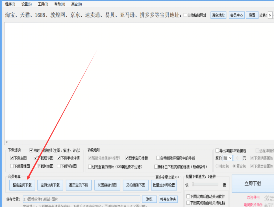Image resolution: width=274 pixels, height=207 pixels.
Task: Expand 更多专享功能>>> link
Action: click(x=167, y=177)
